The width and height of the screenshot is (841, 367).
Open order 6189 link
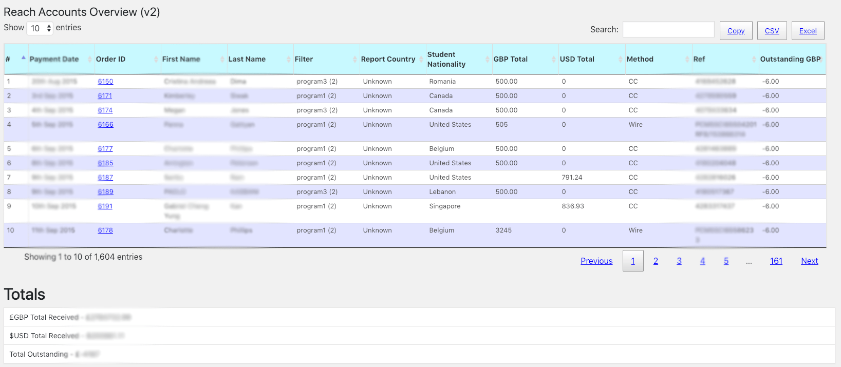point(106,191)
